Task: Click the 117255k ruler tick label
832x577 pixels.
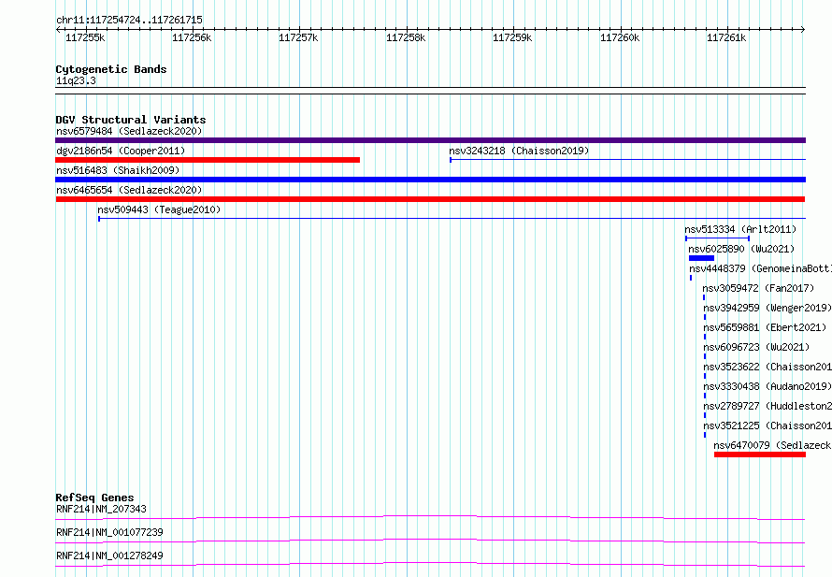Action: [85, 37]
